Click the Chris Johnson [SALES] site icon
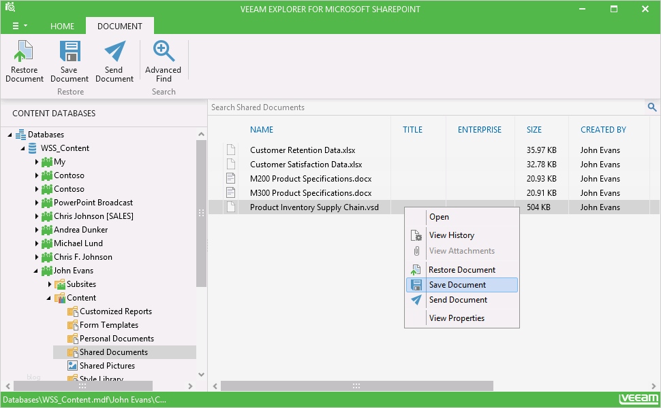The image size is (661, 408). click(x=47, y=216)
